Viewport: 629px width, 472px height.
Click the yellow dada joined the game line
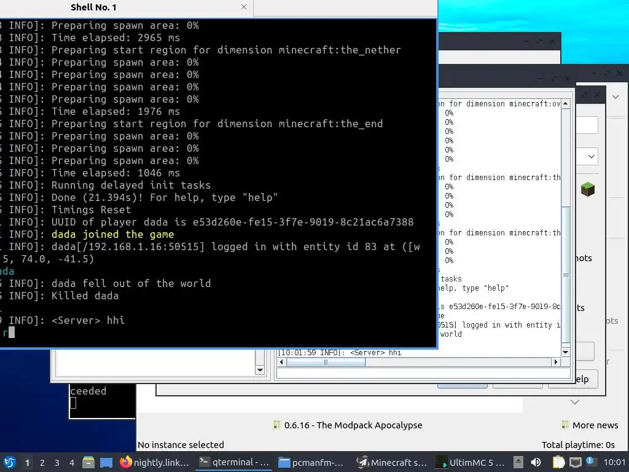pyautogui.click(x=113, y=234)
